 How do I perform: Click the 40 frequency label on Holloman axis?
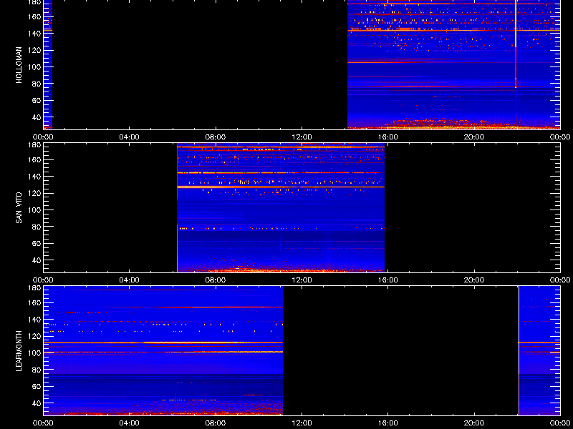click(37, 117)
